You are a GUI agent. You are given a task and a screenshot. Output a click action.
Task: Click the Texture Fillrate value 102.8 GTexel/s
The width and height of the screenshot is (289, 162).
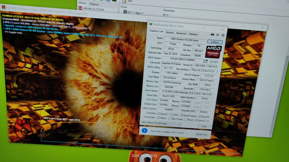coord(206,80)
